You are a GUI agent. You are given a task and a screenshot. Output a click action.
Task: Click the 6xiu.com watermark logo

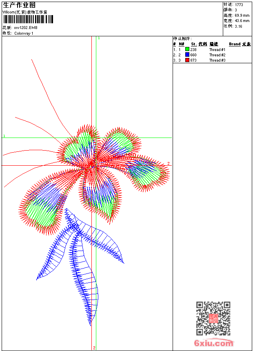[213, 343]
